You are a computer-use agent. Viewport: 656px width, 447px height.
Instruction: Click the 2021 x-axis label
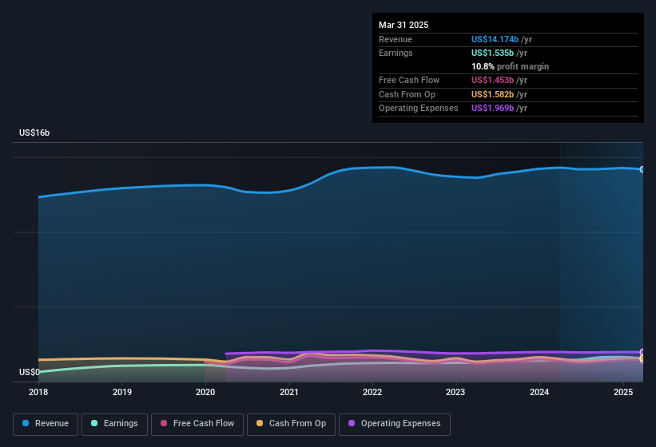[x=289, y=392]
